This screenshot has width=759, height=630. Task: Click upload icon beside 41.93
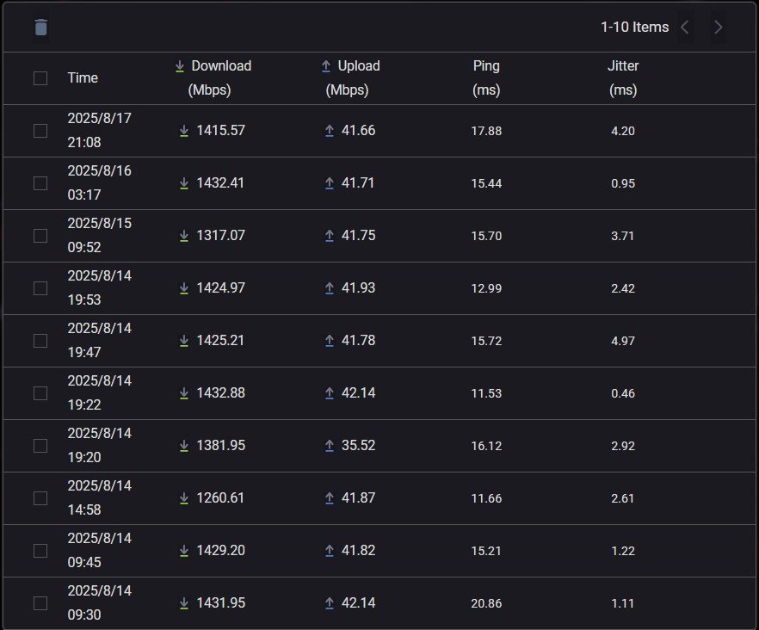coord(329,288)
